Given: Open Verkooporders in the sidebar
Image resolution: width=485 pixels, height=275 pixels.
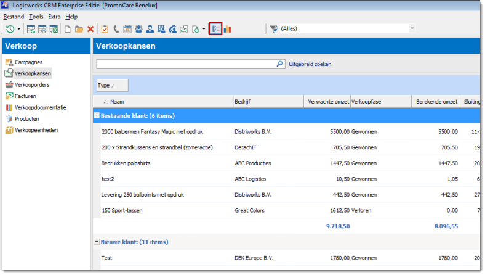Looking at the screenshot, I should pos(32,85).
